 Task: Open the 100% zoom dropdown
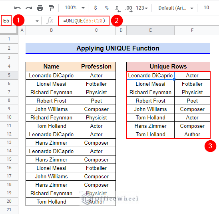75,8
